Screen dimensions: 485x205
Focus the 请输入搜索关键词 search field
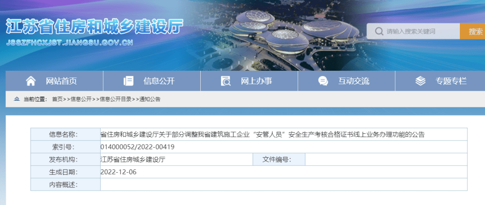(413, 31)
